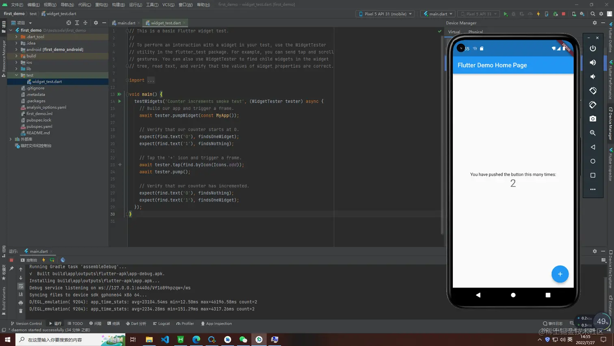Toggle the Flutter Inspector side panel
The width and height of the screenshot is (614, 346).
[610, 164]
